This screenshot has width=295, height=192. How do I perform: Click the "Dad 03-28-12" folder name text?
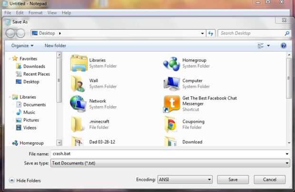(x=102, y=142)
